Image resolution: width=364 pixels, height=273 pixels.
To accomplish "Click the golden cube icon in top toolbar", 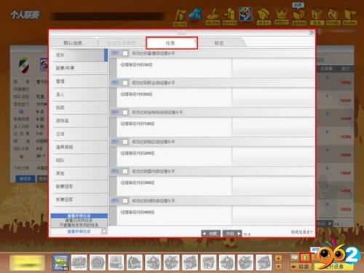I will coord(317,17).
